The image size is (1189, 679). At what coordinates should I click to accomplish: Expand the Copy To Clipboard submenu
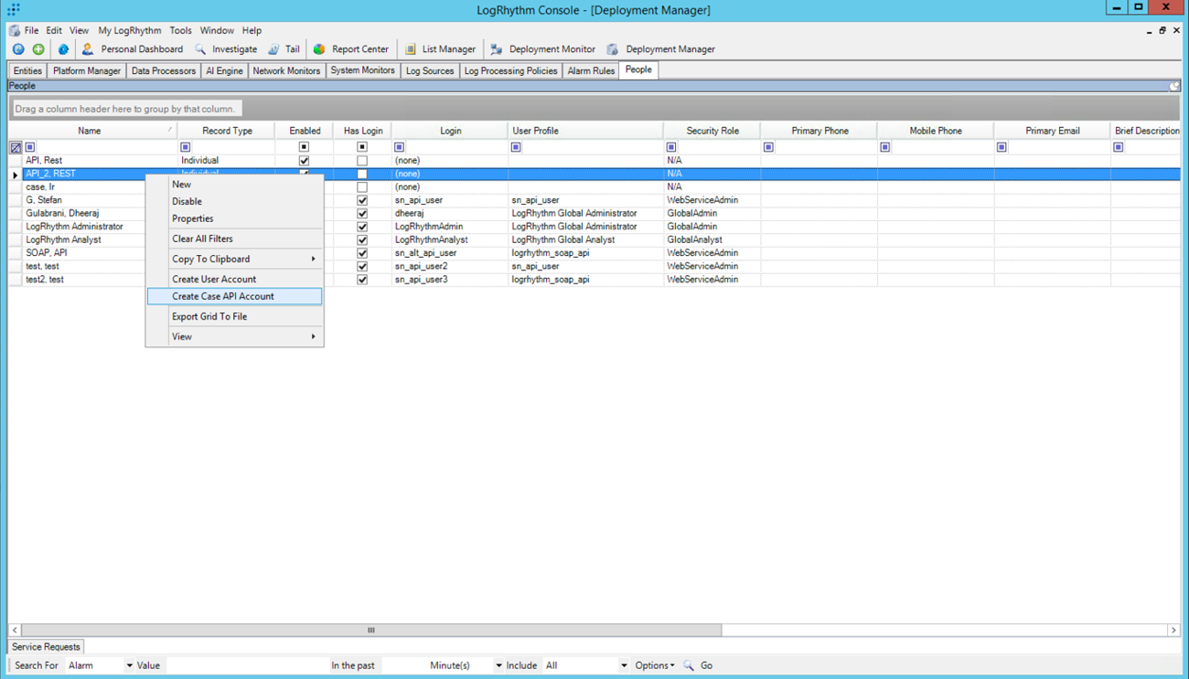point(234,259)
